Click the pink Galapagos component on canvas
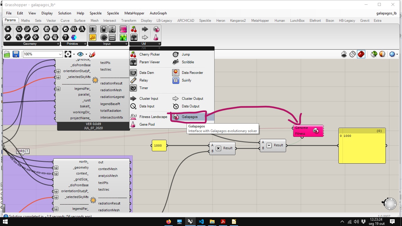Image resolution: width=402 pixels, height=226 pixels. (308, 131)
